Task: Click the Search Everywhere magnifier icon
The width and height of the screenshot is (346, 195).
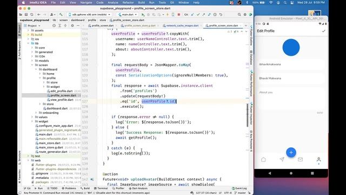Action: (239, 15)
